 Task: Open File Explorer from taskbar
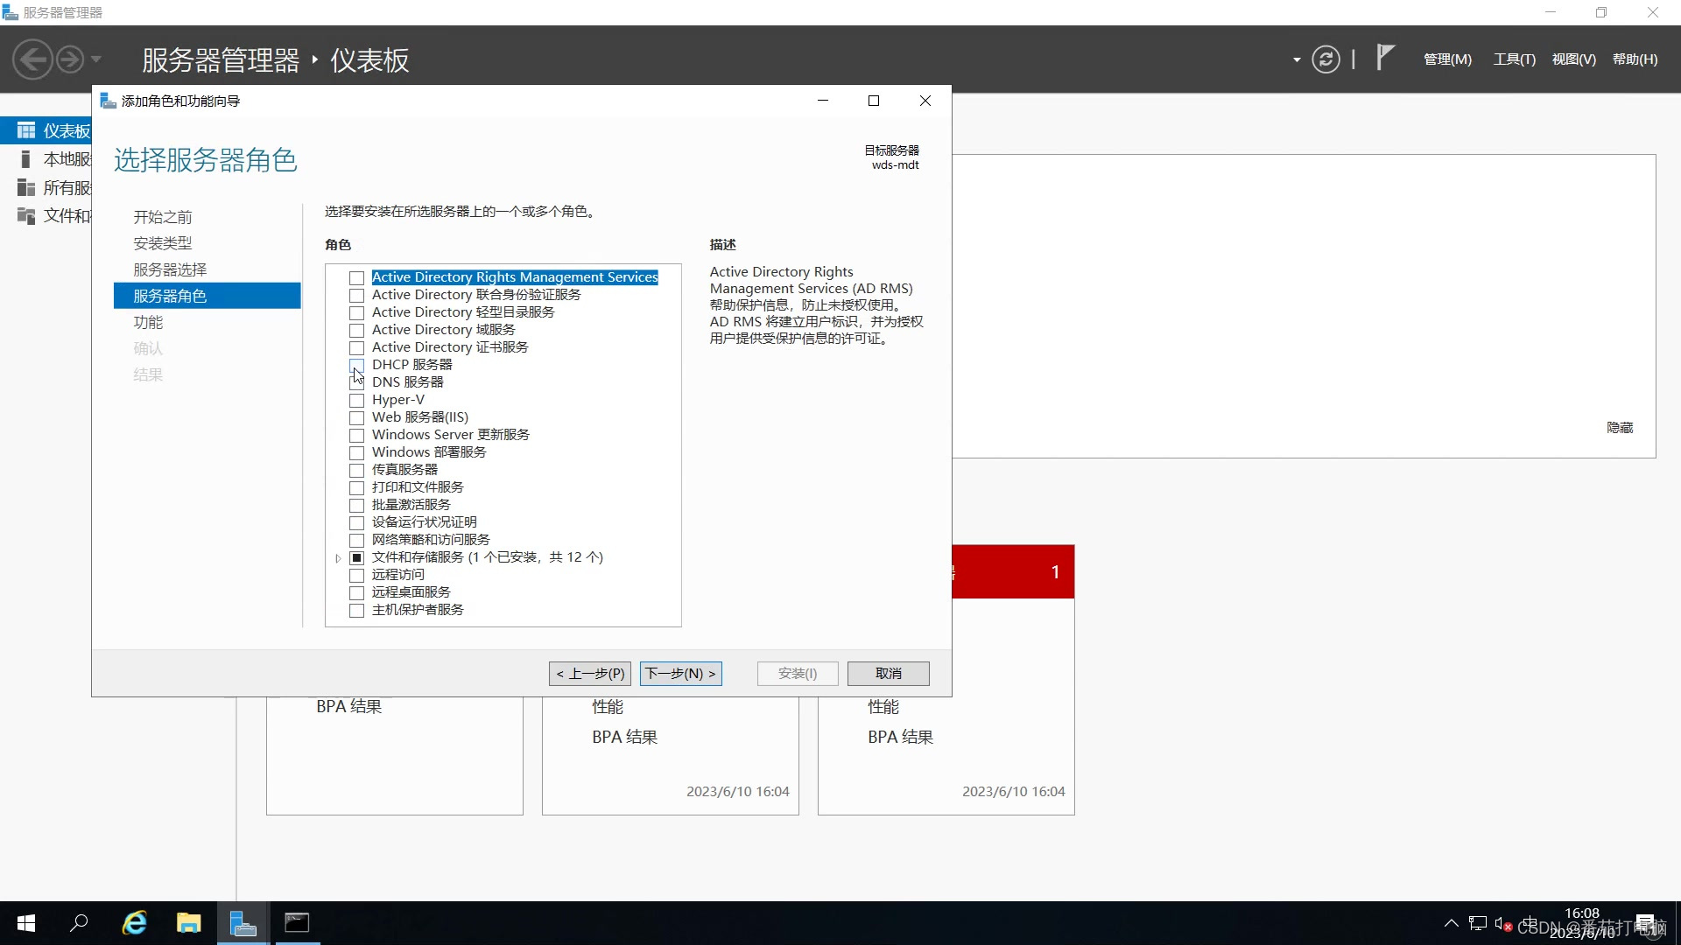coord(188,922)
